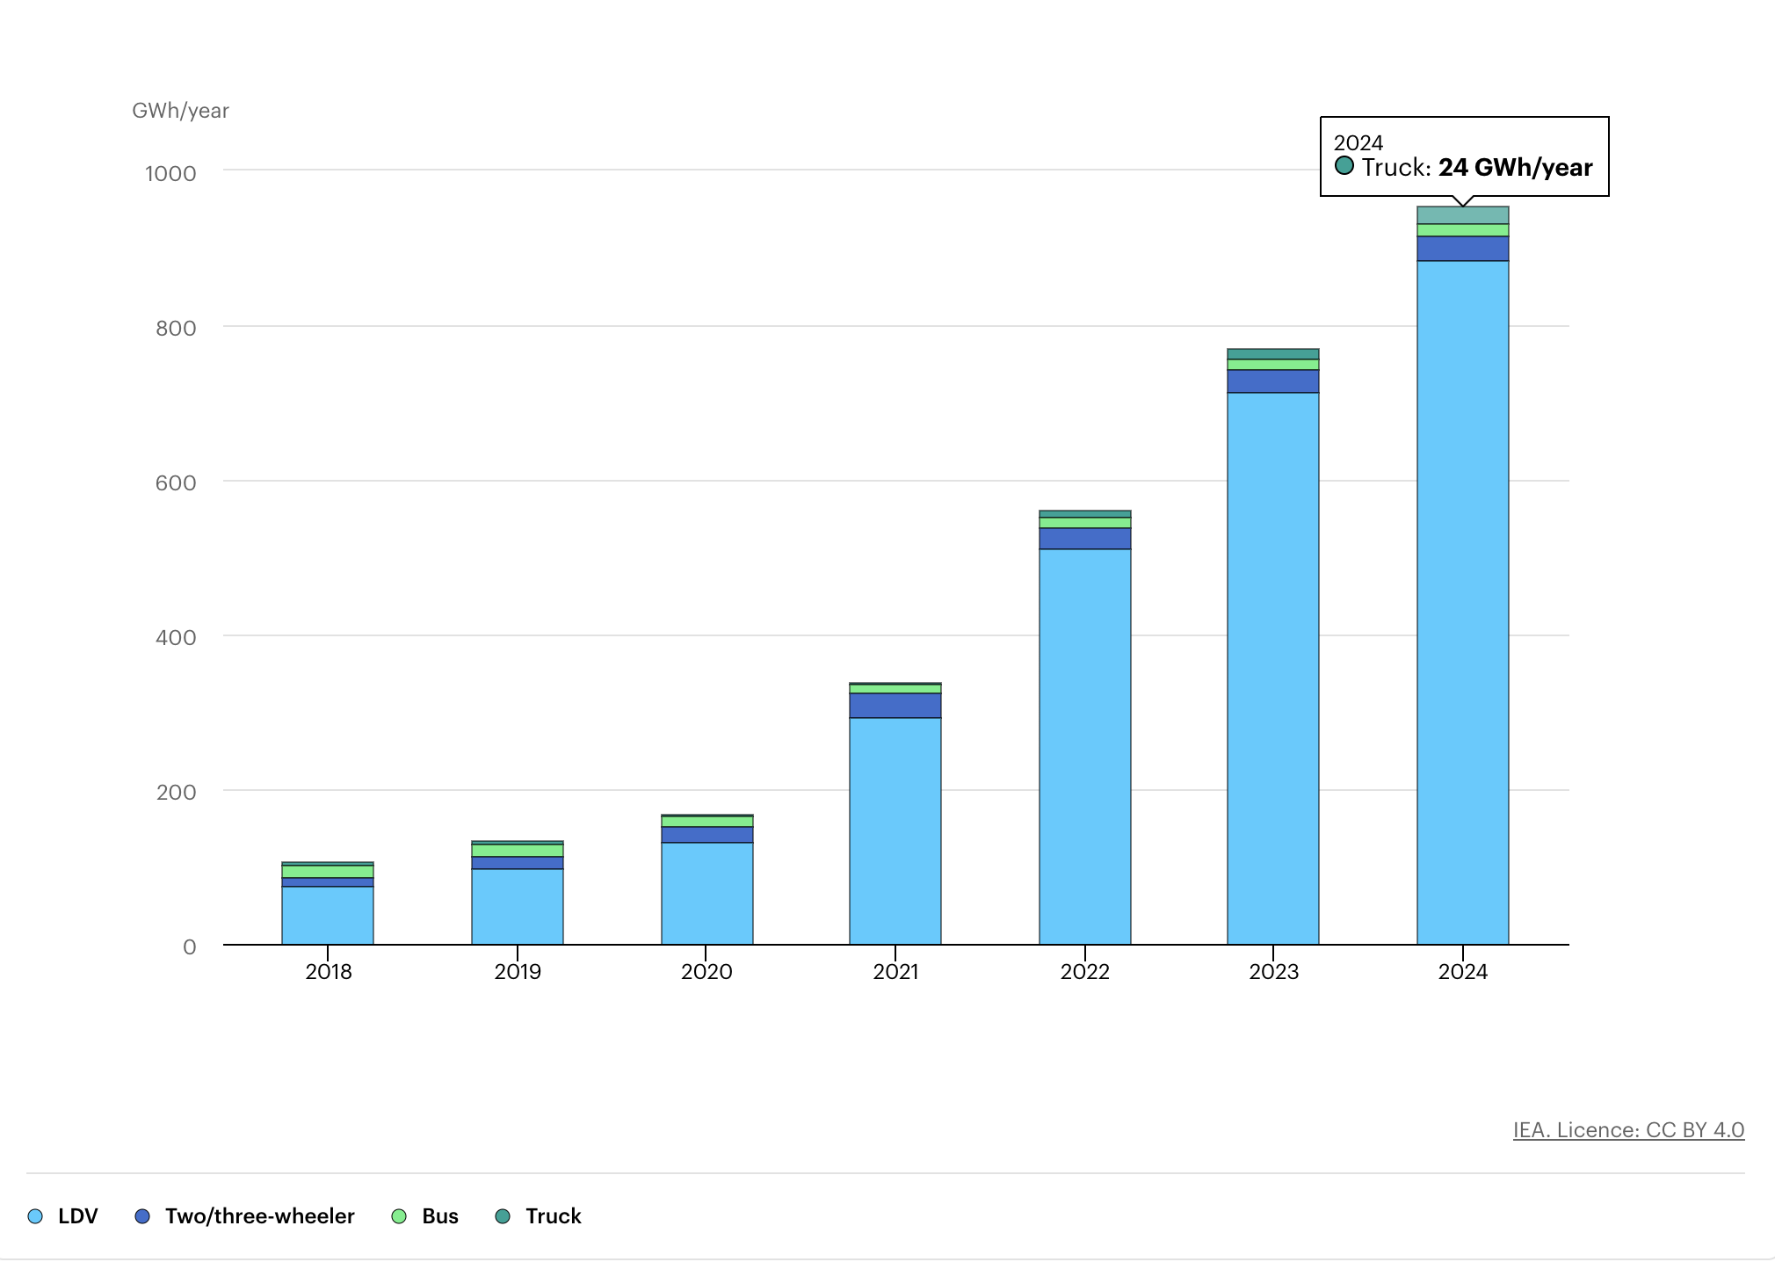Select the 2018 LDV bar segment
Viewport: 1775px width, 1262px height.
coord(328,916)
